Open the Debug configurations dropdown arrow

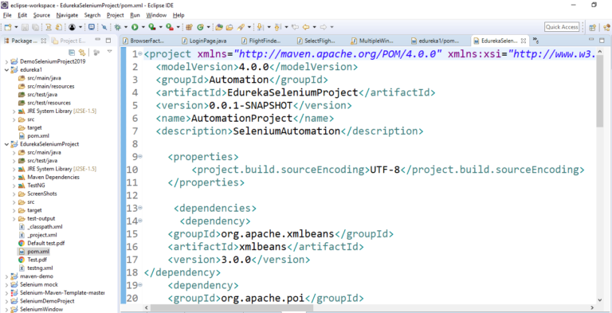pyautogui.click(x=126, y=27)
